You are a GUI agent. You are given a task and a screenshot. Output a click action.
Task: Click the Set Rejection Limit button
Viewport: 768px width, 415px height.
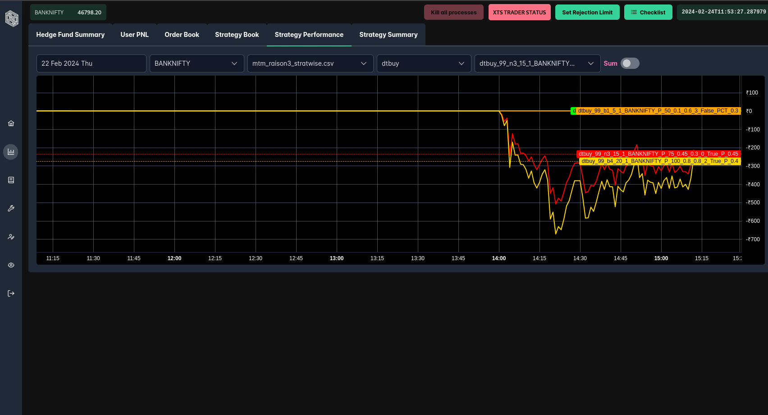pos(587,12)
